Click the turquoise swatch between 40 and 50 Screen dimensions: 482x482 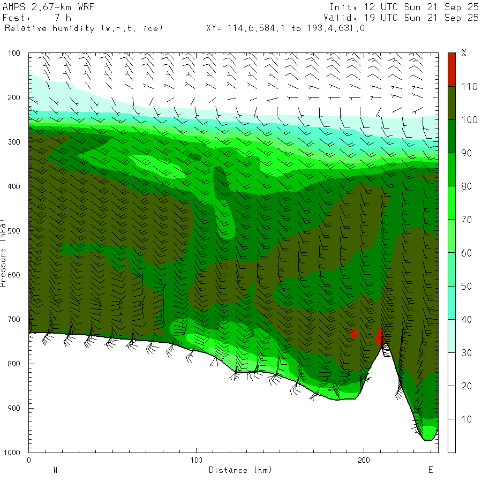(451, 303)
